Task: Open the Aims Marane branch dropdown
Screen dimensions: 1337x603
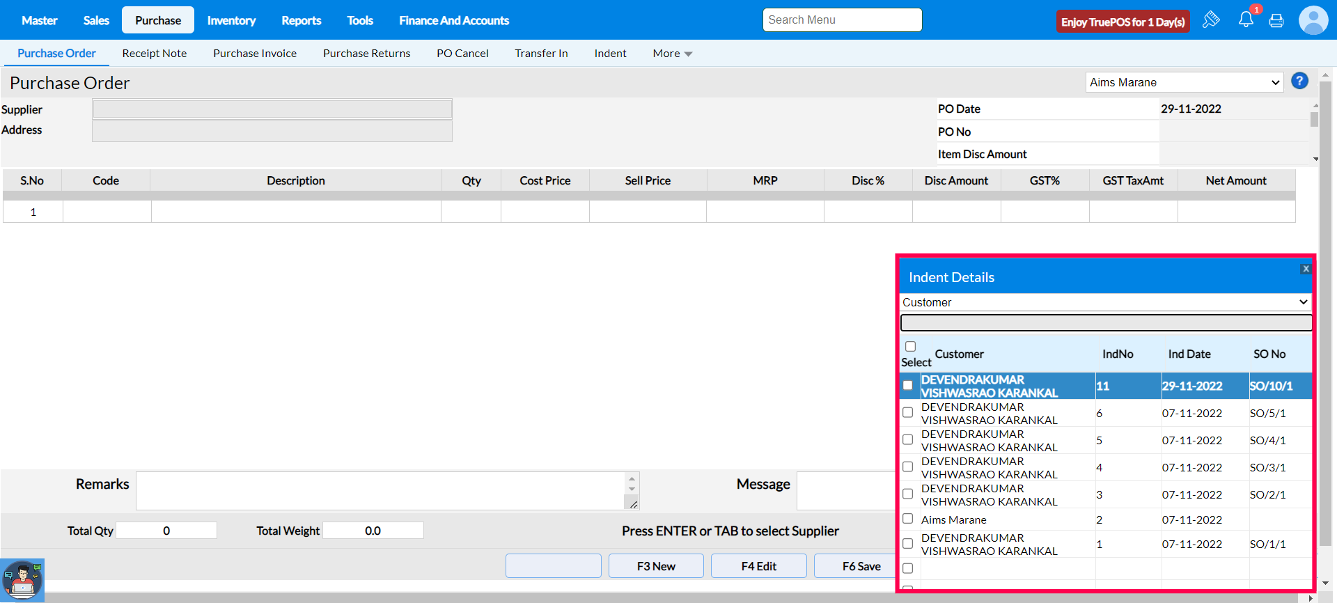Action: coord(1184,82)
